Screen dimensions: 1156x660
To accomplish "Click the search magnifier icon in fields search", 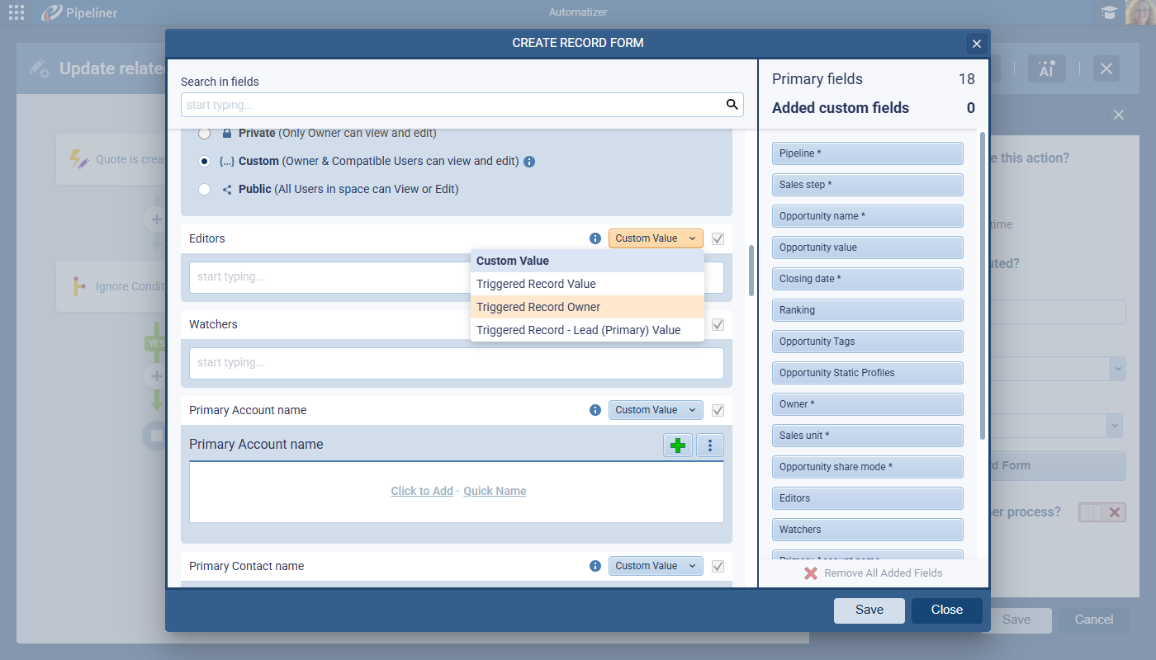I will pos(732,105).
